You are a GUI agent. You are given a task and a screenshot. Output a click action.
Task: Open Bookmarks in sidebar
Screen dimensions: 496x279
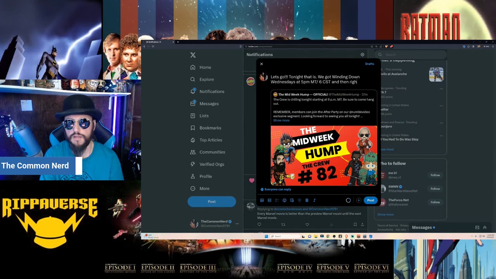tap(206, 128)
